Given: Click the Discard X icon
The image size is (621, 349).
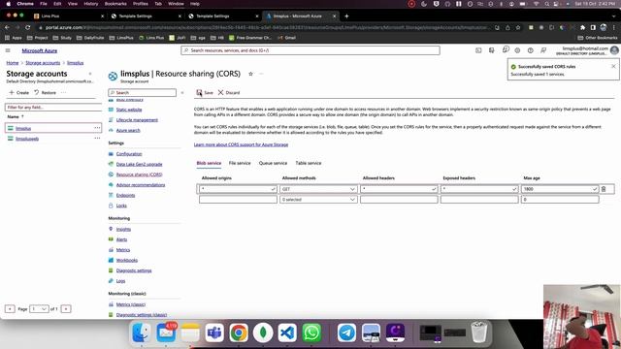Looking at the screenshot, I should [220, 93].
